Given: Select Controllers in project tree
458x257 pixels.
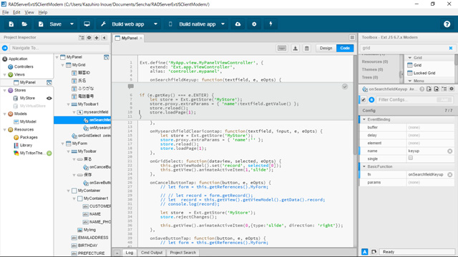Looking at the screenshot, I should pyautogui.click(x=24, y=66).
